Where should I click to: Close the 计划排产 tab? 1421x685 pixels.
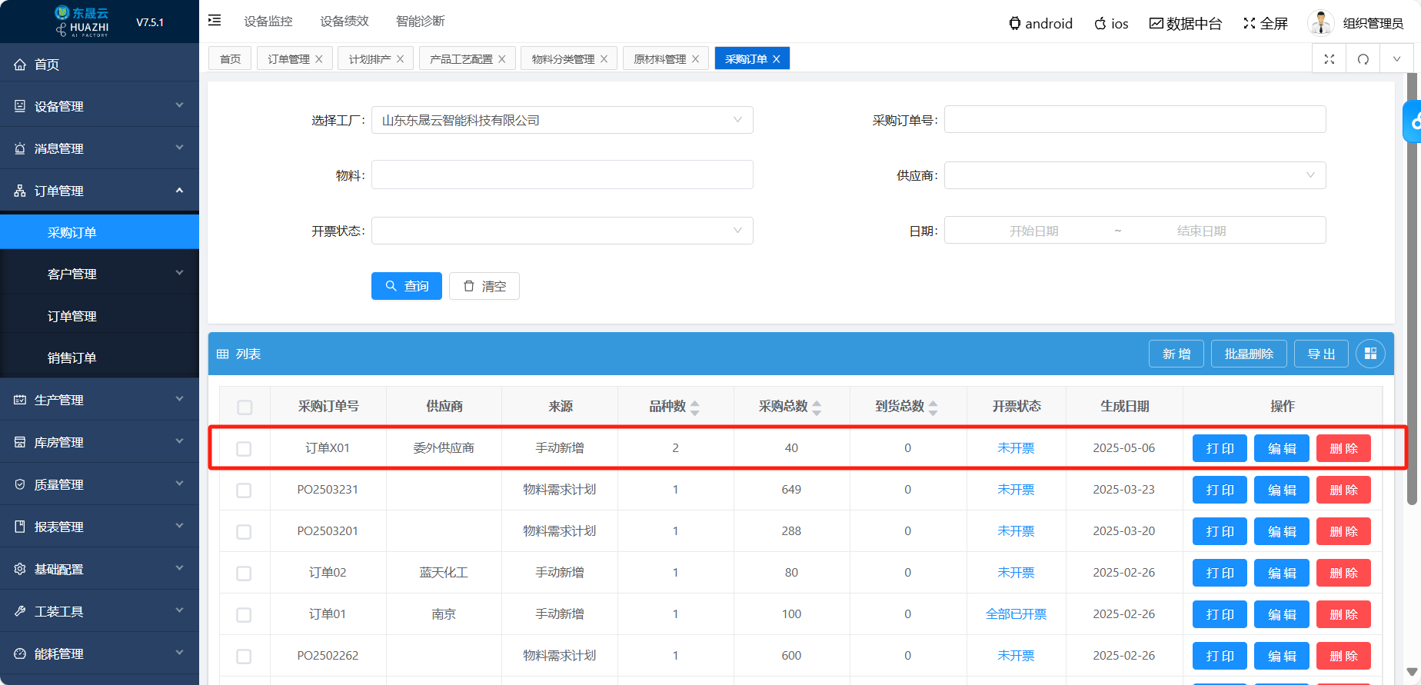click(x=401, y=59)
